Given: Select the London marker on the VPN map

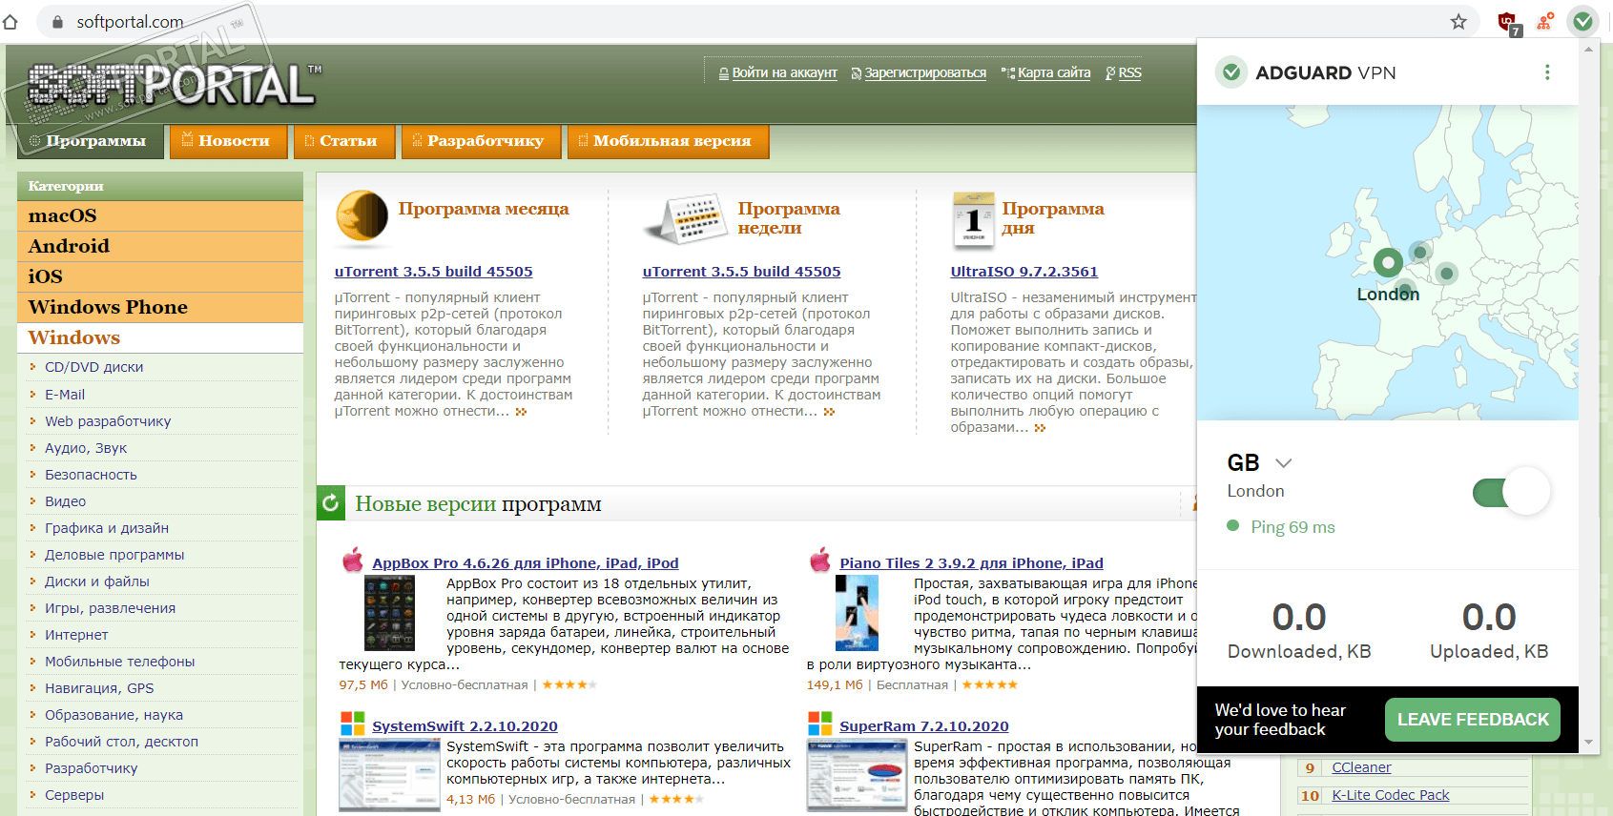Looking at the screenshot, I should click(1388, 262).
